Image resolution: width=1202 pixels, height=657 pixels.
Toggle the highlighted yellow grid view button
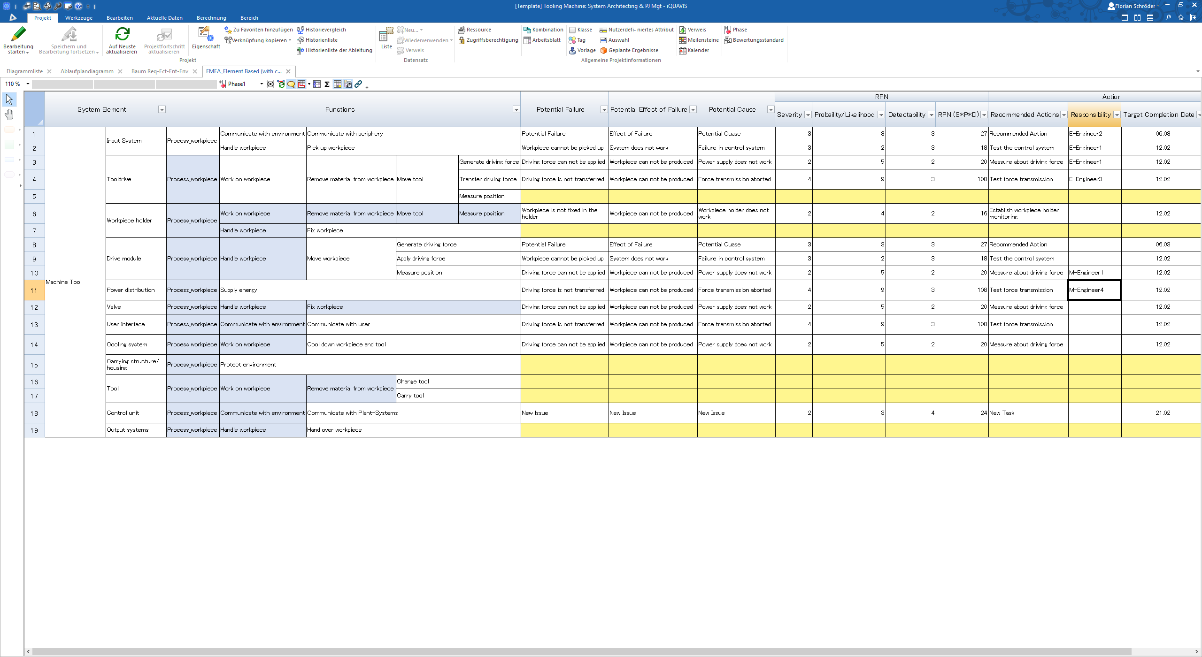tap(338, 84)
